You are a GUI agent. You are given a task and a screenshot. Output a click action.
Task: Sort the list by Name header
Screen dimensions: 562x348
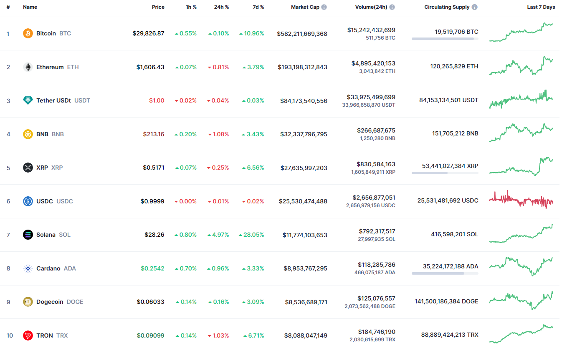pos(30,7)
